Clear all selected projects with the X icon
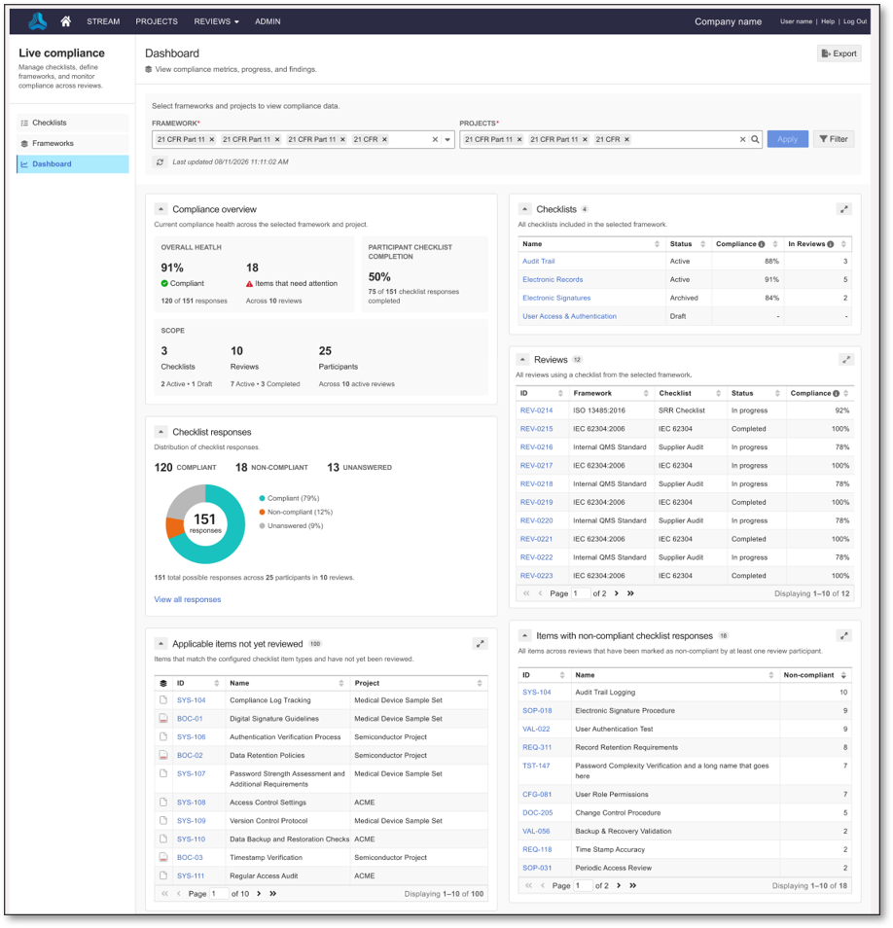Screen dimensions: 893x928 coord(742,139)
